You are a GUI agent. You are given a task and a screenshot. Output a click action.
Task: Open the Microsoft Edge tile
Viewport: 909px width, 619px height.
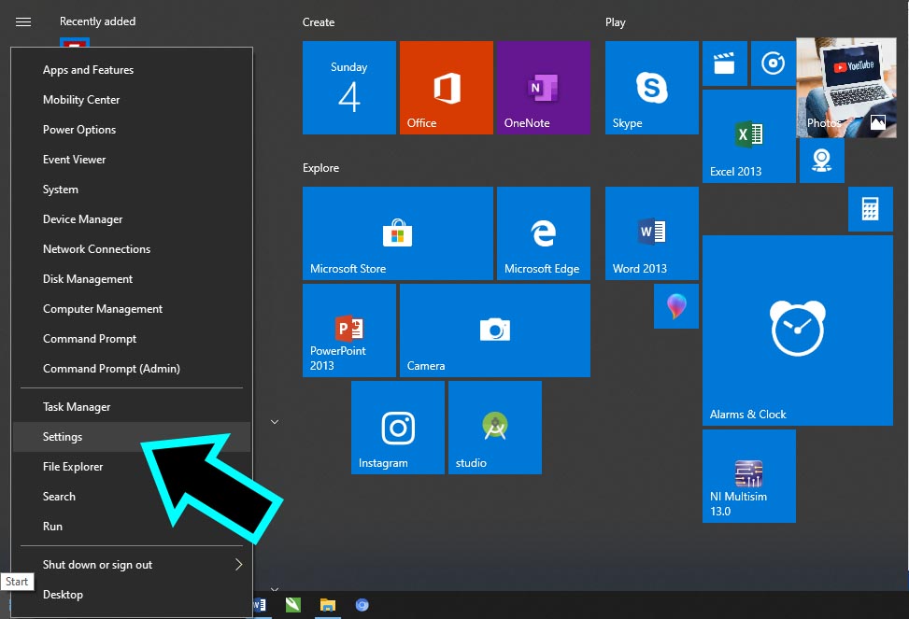(543, 233)
